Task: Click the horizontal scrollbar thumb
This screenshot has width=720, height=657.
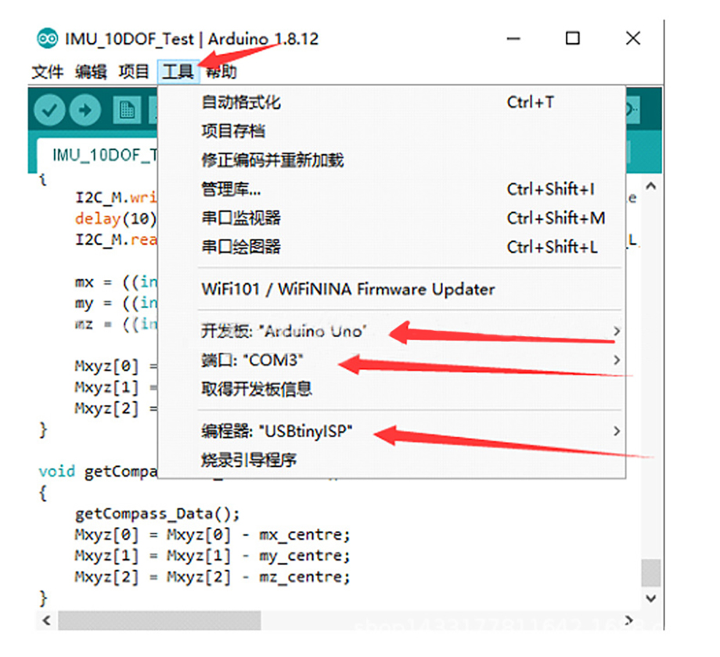Action: [160, 621]
